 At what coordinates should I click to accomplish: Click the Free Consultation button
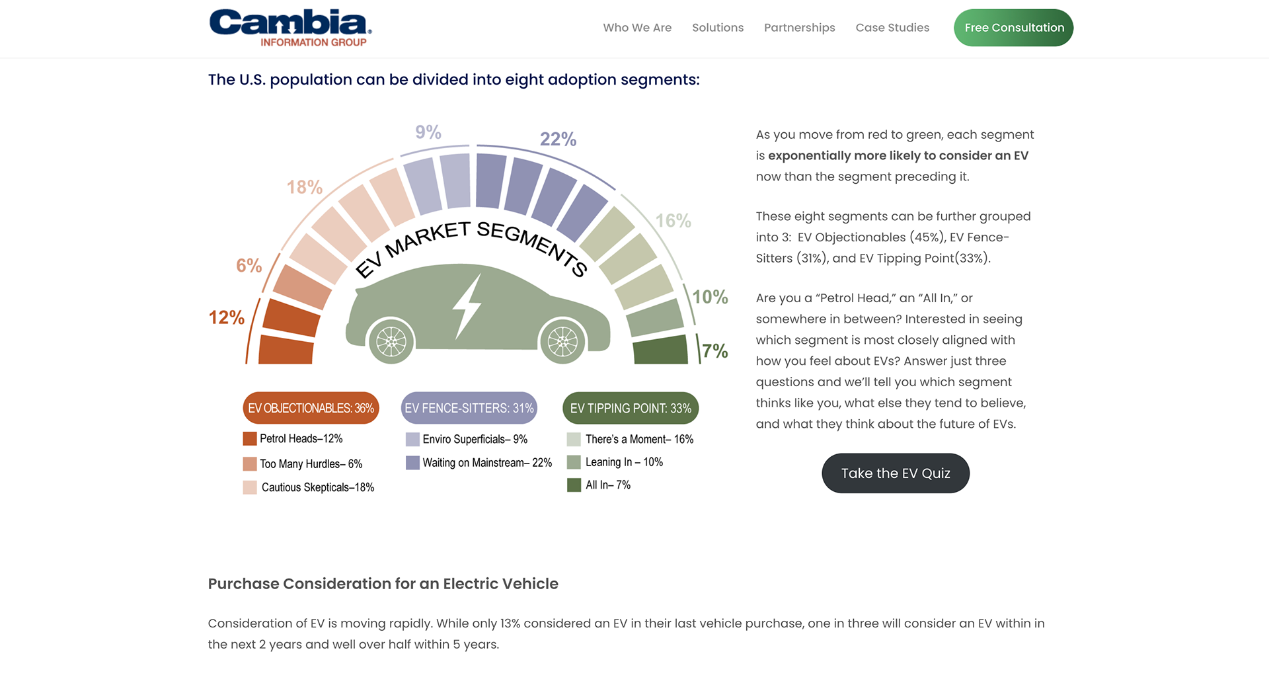click(1014, 28)
